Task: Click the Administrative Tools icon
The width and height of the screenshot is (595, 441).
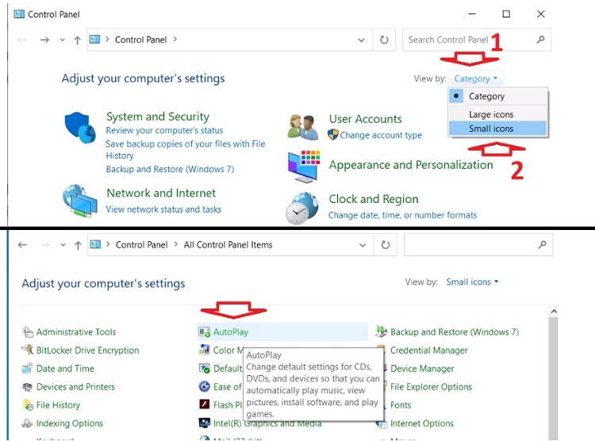Action: click(x=27, y=332)
